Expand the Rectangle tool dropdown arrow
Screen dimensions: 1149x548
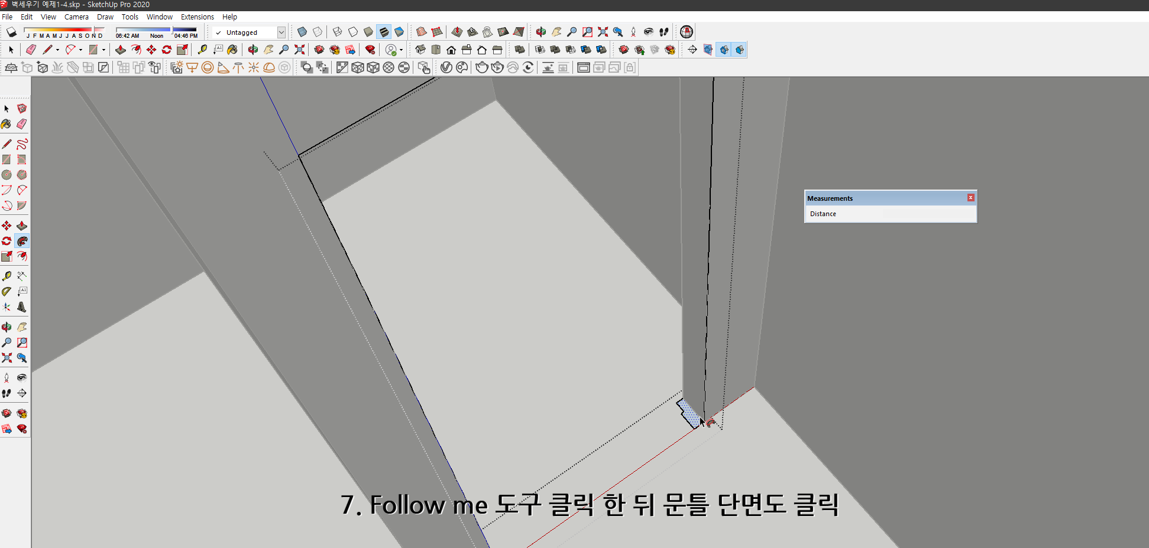click(104, 50)
